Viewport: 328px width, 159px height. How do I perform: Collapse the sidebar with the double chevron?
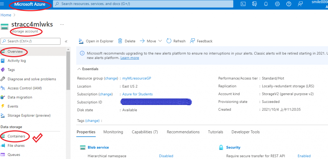pyautogui.click(x=66, y=41)
